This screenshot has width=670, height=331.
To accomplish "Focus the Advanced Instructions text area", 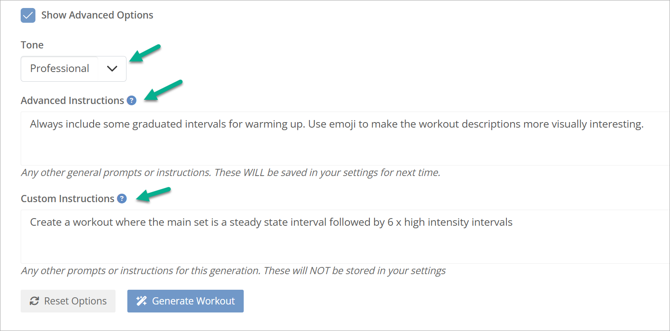I will click(345, 139).
